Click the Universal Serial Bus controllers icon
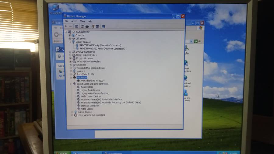274x154 pixels. (75, 115)
